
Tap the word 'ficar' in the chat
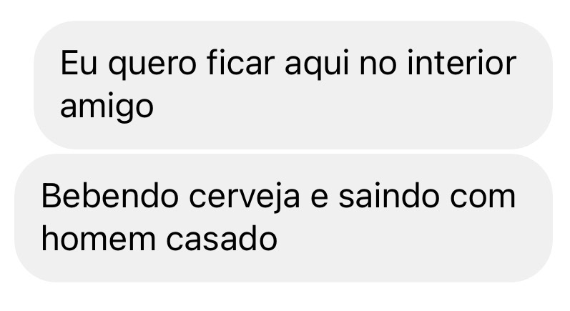pyautogui.click(x=240, y=63)
